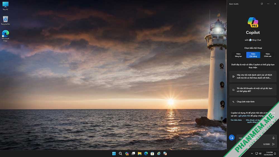The image size is (279, 157).
Task: Click the 'Xem trước' label in the header
Action: coord(234,4)
